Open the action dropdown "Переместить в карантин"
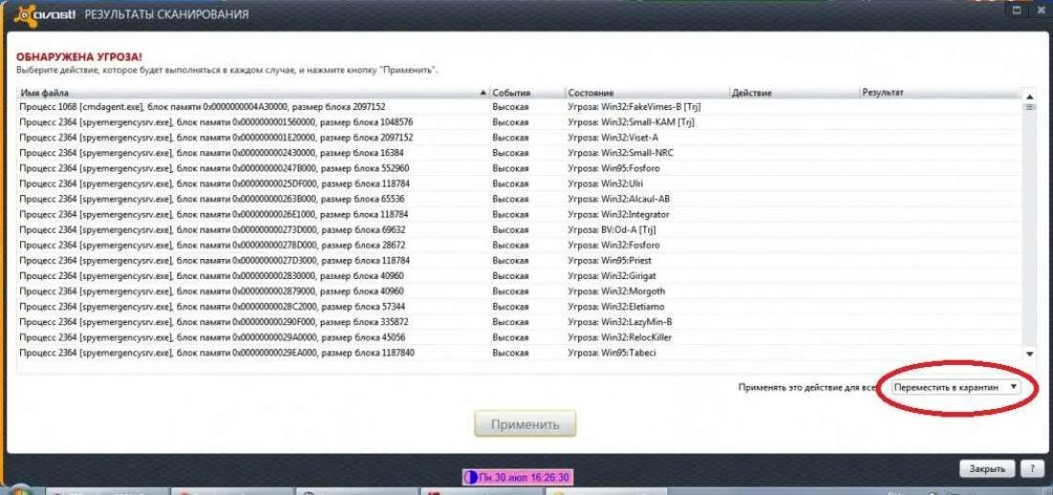This screenshot has width=1053, height=495. pyautogui.click(x=956, y=388)
